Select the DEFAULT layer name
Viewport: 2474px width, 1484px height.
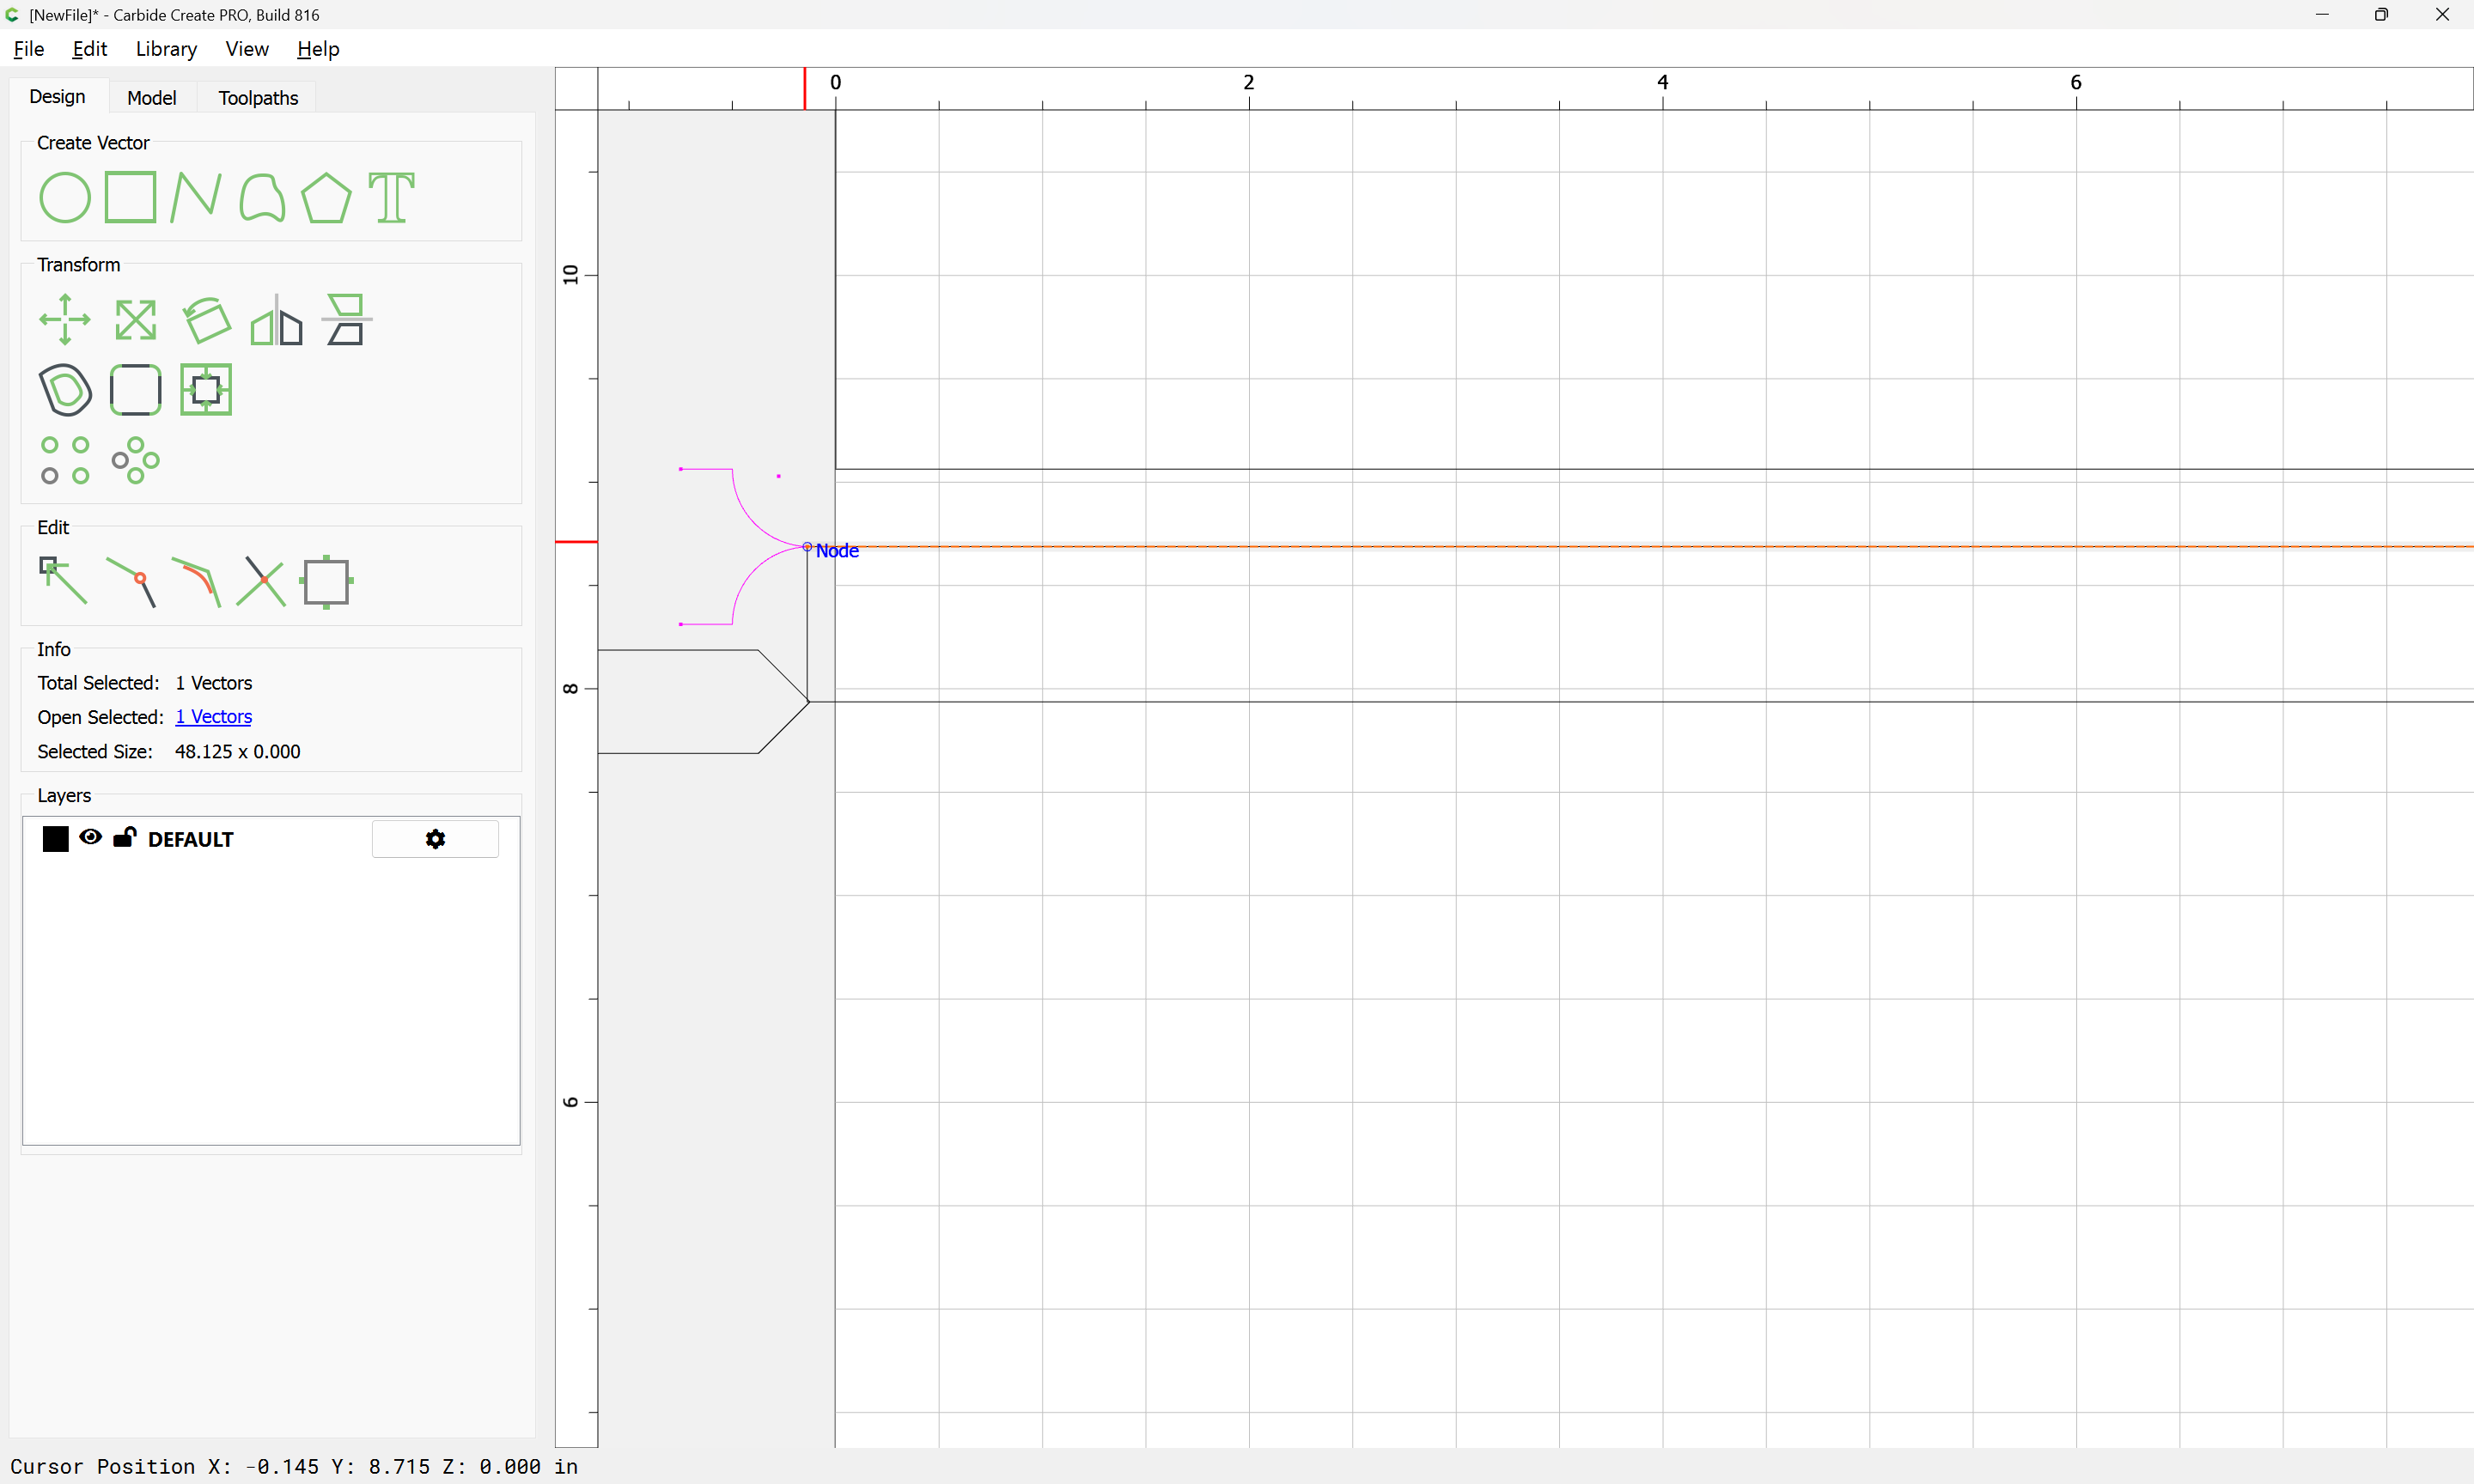[x=190, y=840]
